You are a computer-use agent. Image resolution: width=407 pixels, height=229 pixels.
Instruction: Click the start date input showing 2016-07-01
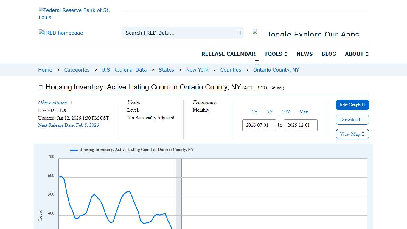259,125
